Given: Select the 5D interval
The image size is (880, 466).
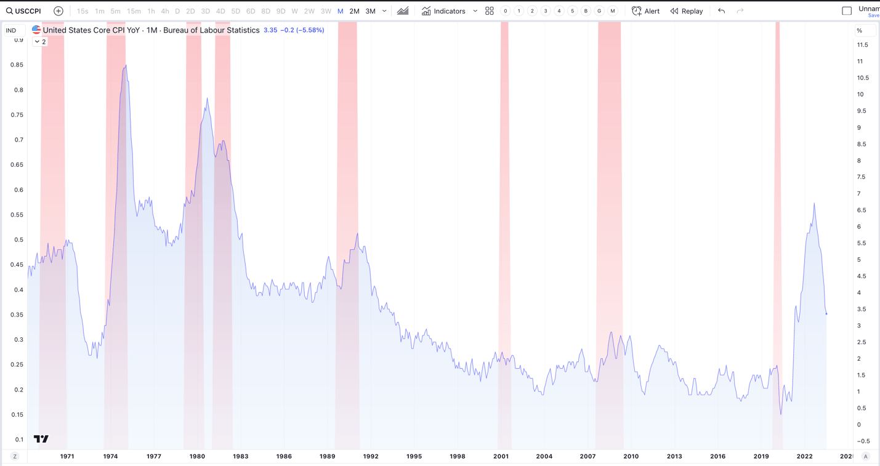Looking at the screenshot, I should pos(236,11).
